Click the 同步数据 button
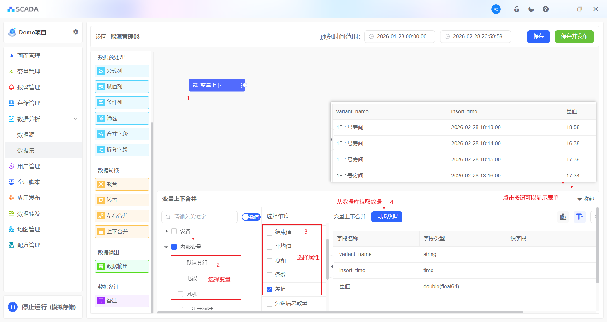This screenshot has height=322, width=607. coord(386,217)
